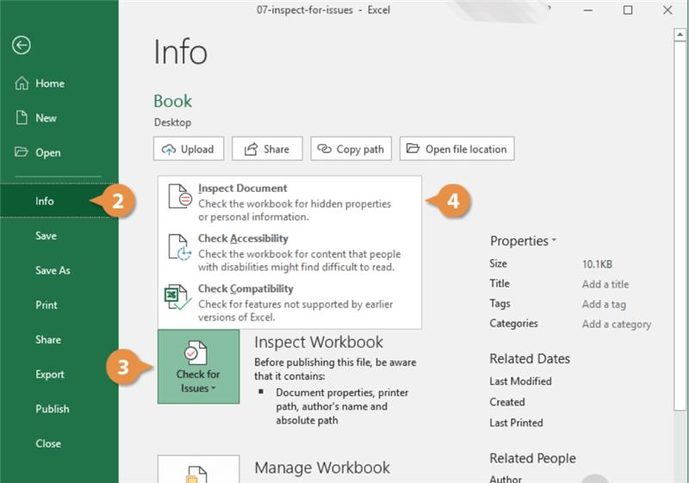Click the Copy path link icon
This screenshot has width=689, height=483.
click(325, 149)
